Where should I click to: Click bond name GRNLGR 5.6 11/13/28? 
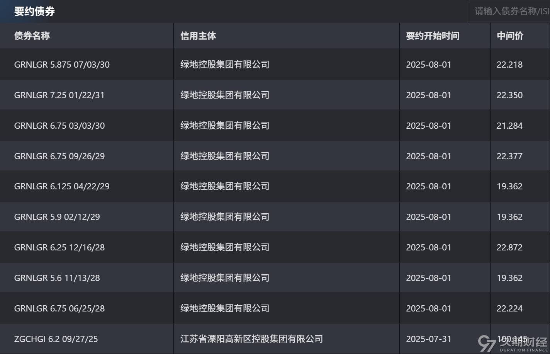pyautogui.click(x=57, y=277)
